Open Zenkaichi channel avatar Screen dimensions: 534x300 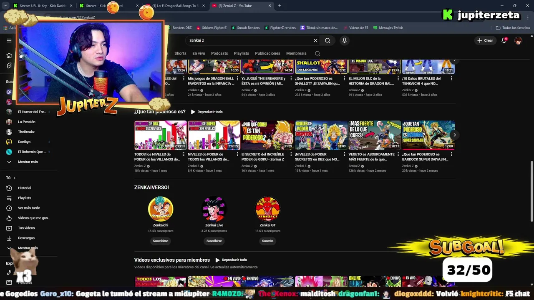(x=161, y=209)
